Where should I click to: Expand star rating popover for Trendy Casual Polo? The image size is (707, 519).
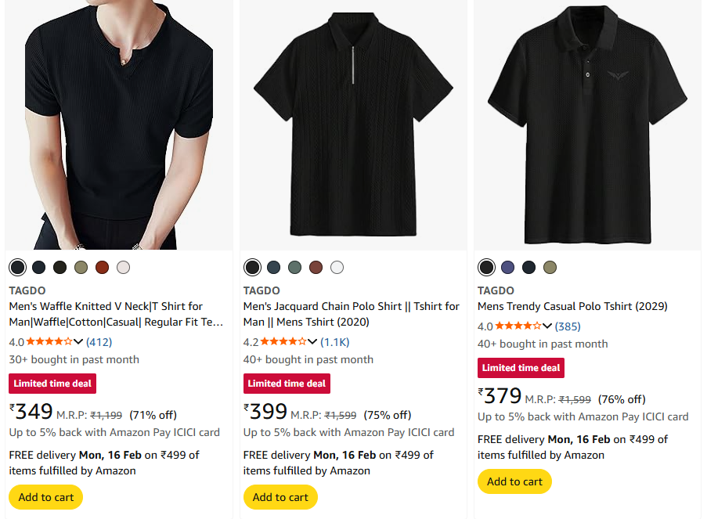coord(546,326)
